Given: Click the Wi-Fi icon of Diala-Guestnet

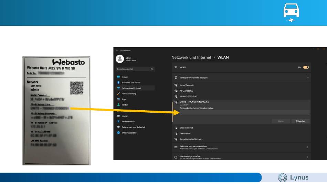Looking at the screenshot, I should (176, 127).
